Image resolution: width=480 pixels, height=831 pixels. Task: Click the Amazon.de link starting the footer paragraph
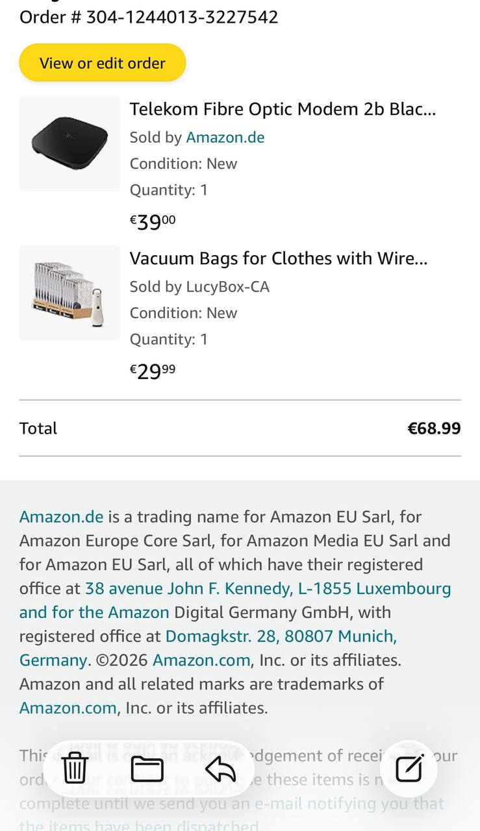61,517
